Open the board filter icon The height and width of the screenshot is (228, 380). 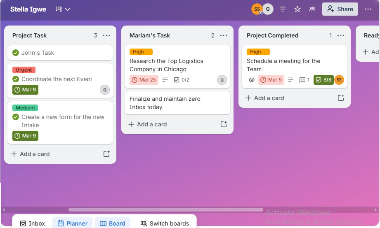(283, 9)
